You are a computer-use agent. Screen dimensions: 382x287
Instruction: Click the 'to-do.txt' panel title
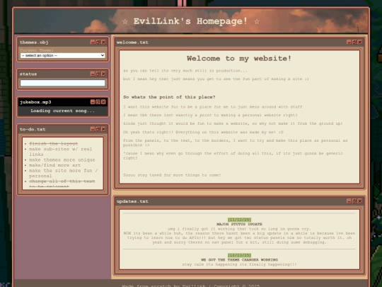[x=33, y=130]
